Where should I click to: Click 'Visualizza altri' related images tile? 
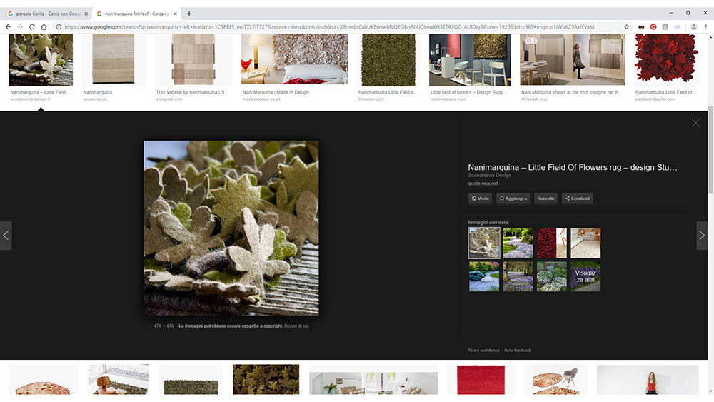click(585, 276)
